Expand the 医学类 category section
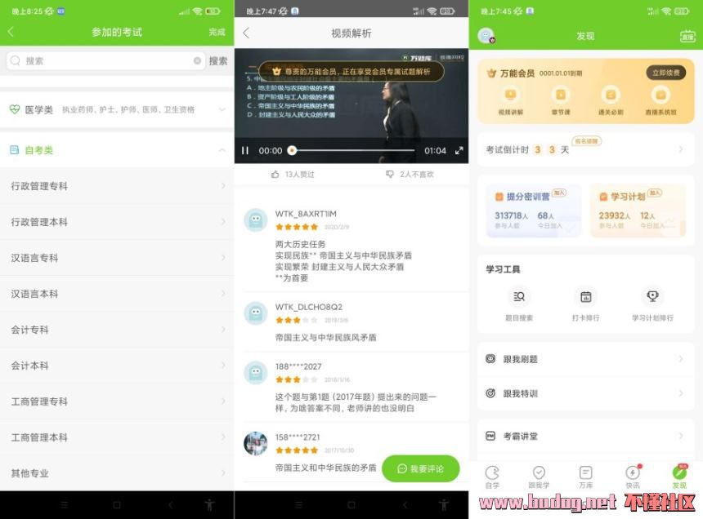 [x=222, y=109]
